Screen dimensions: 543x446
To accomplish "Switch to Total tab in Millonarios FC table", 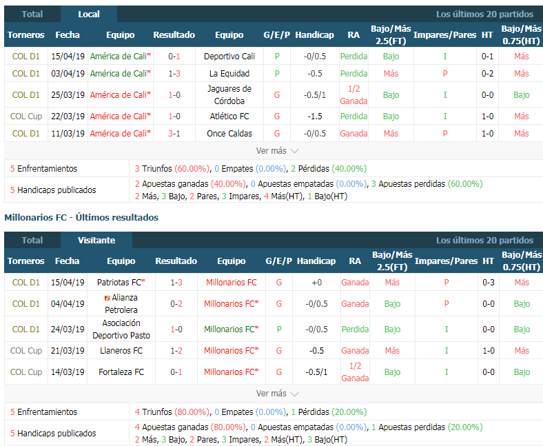I will pos(32,240).
